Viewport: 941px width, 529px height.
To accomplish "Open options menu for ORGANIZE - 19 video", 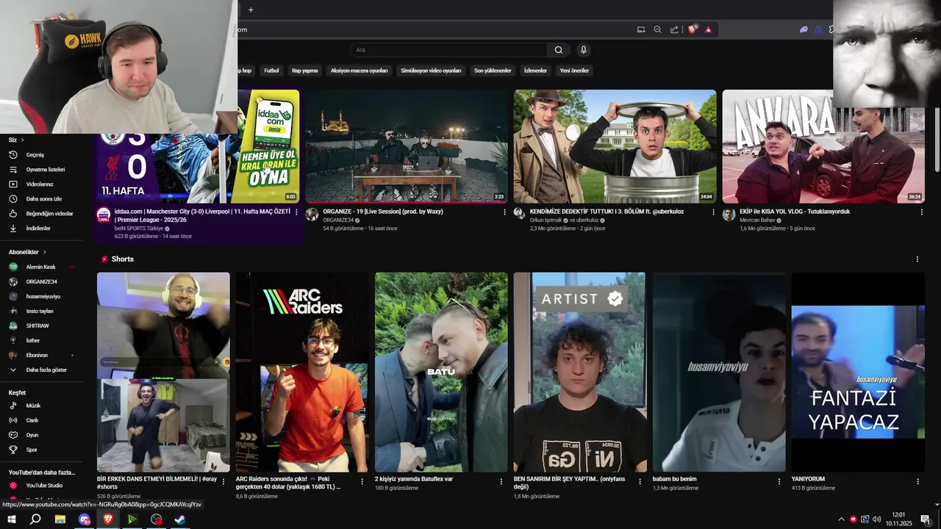I will coord(505,212).
